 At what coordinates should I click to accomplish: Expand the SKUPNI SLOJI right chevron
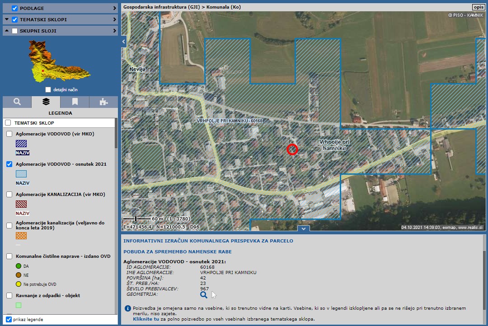pos(115,31)
